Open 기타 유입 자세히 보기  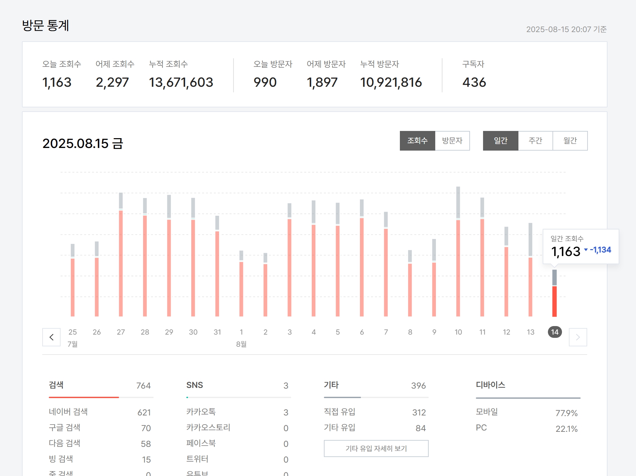coord(376,449)
